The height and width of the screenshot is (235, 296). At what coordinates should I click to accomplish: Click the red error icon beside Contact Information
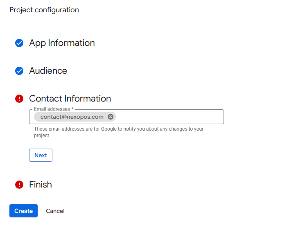coord(19,99)
